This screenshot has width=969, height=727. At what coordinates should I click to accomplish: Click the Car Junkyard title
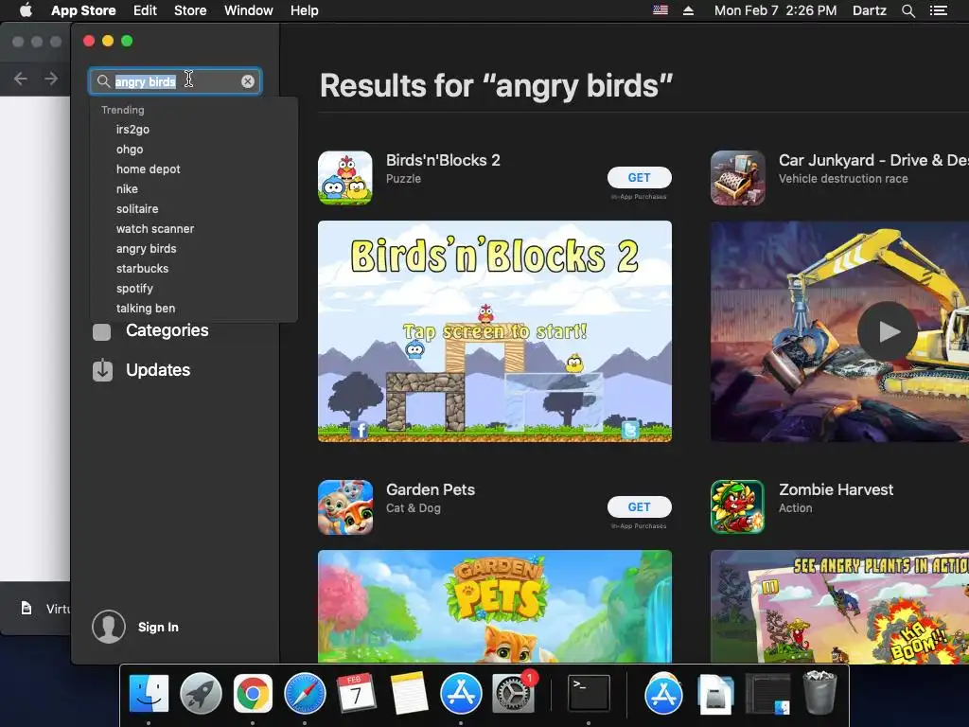coord(873,160)
